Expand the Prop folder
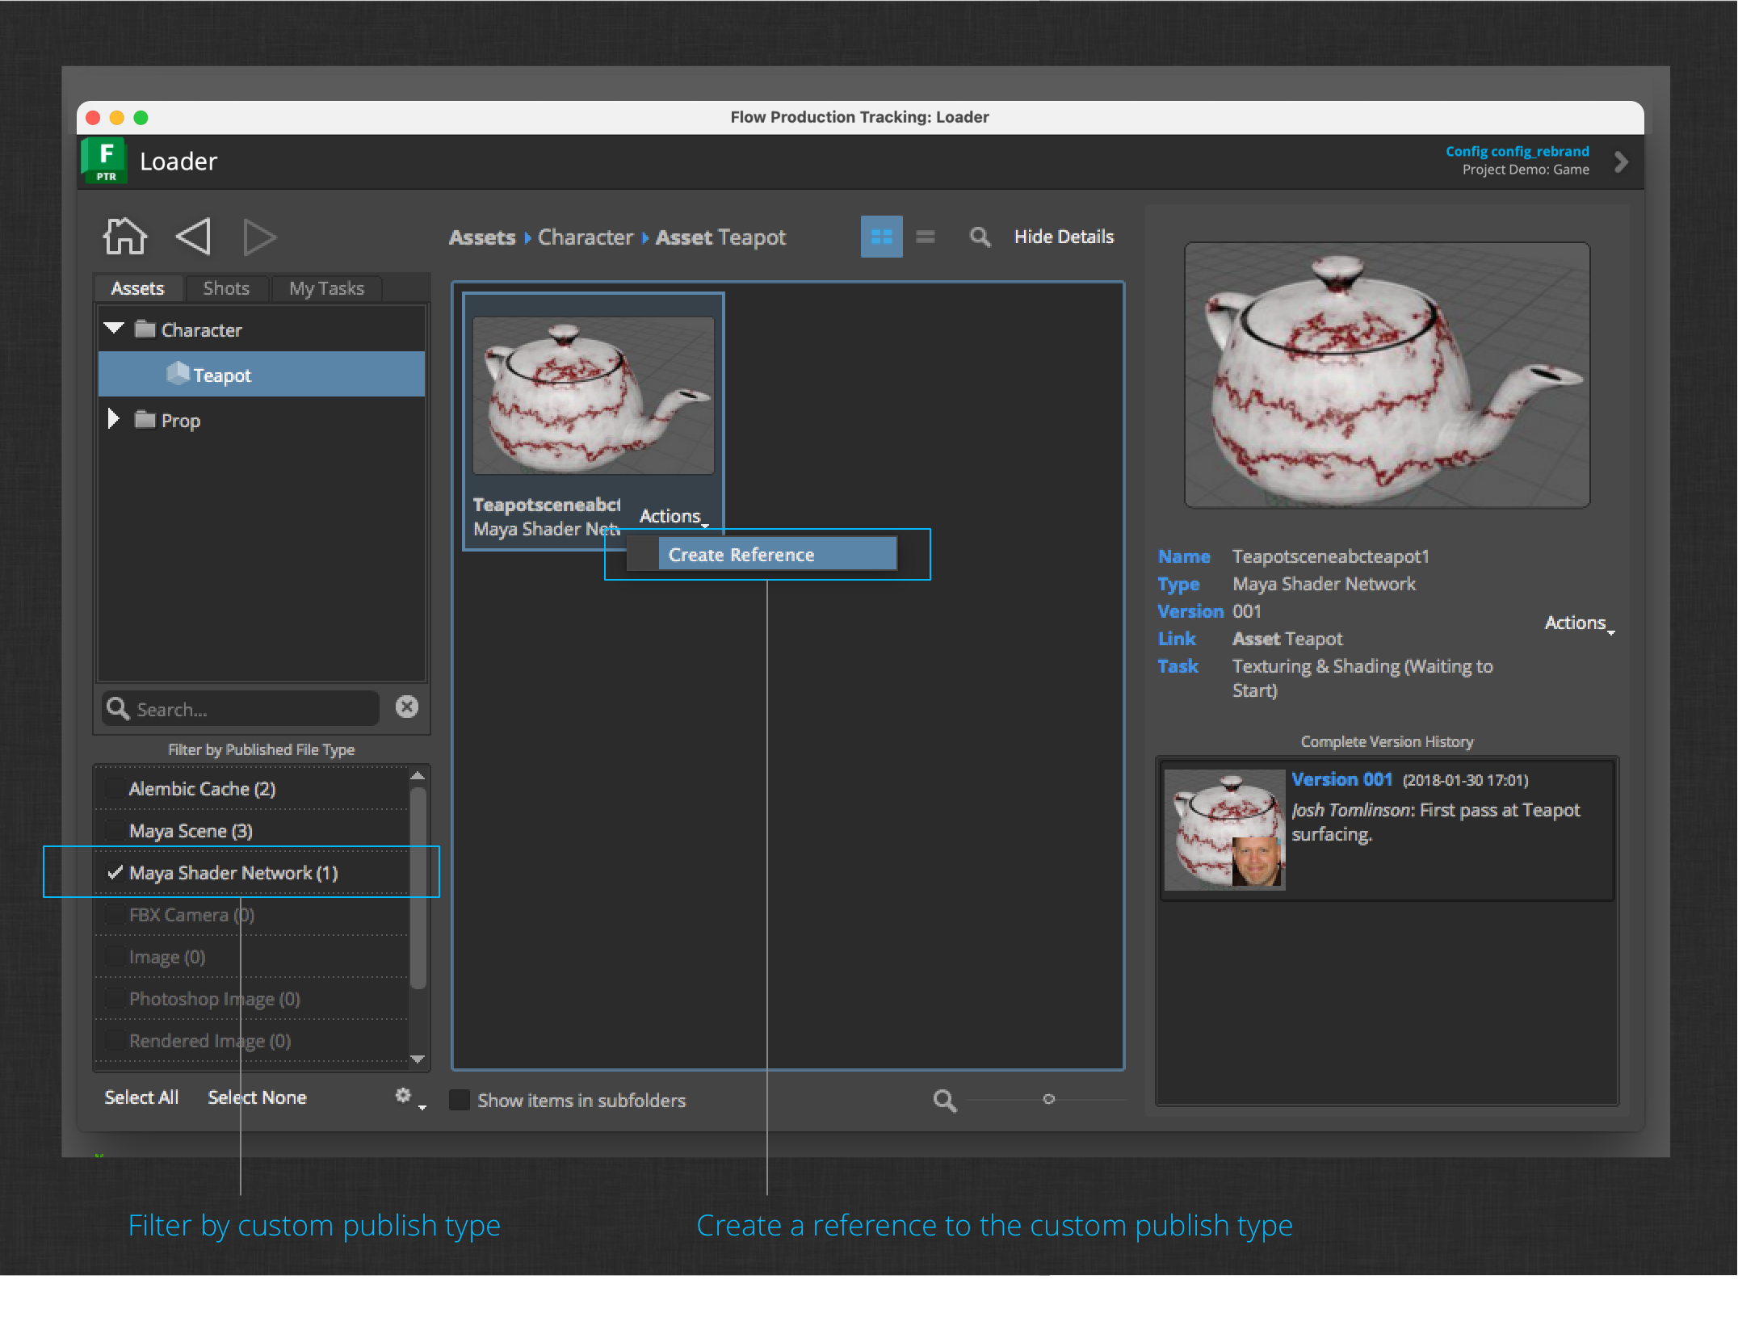This screenshot has height=1334, width=1738. click(114, 419)
